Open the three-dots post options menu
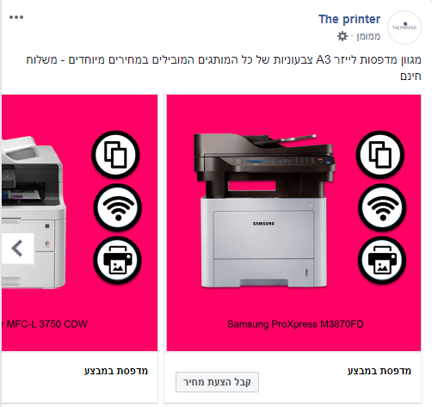432x407 pixels. click(16, 17)
